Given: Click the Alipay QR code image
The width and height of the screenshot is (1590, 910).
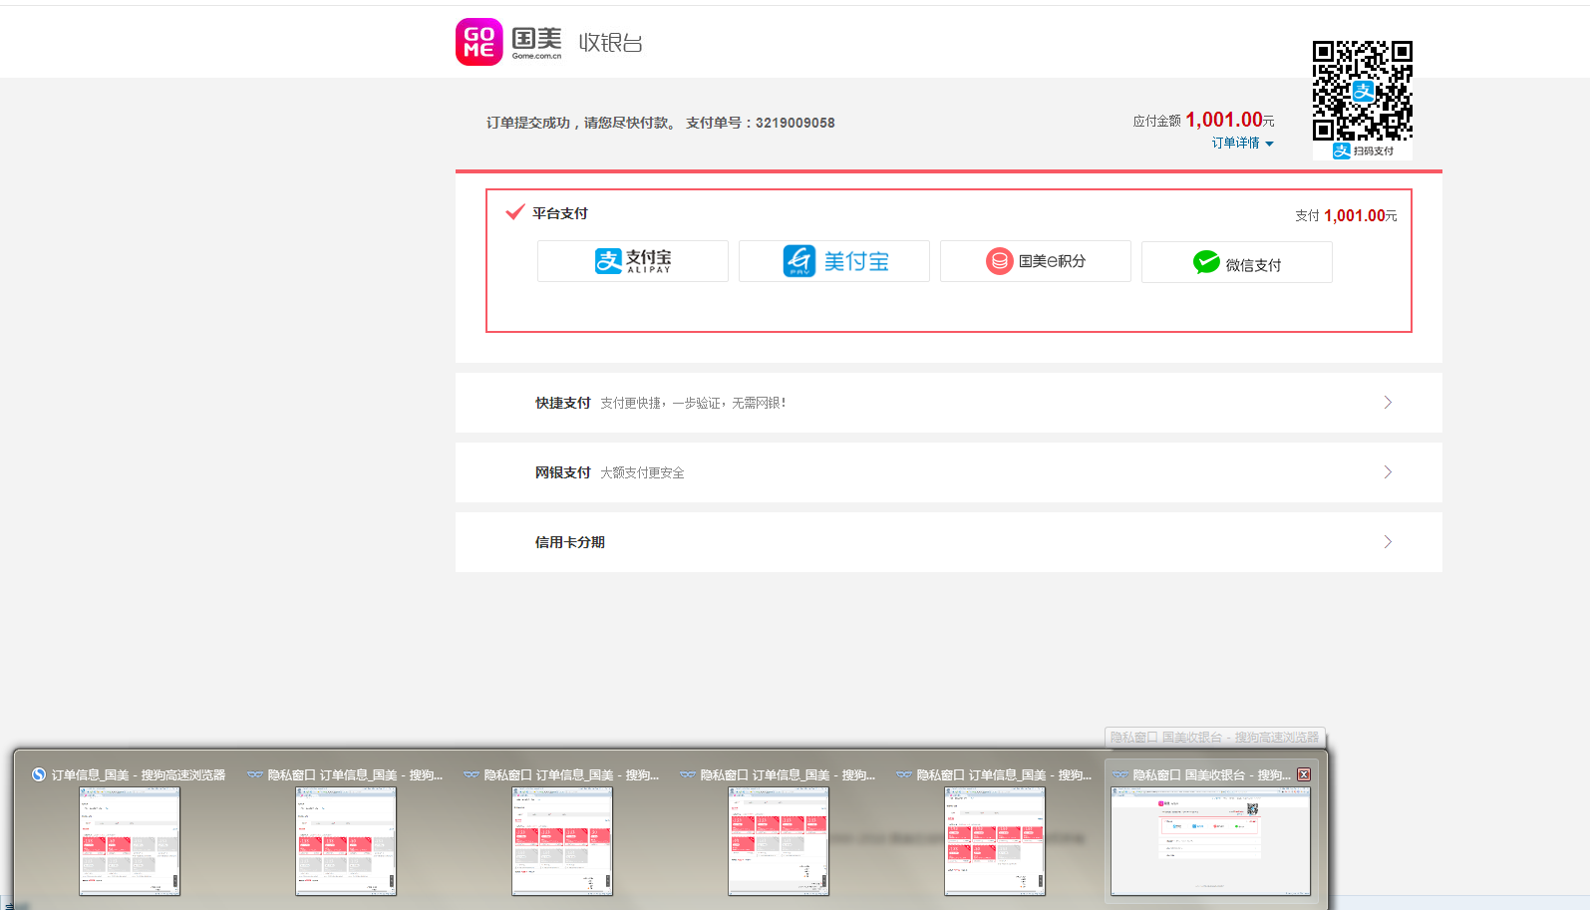Looking at the screenshot, I should coord(1362,91).
